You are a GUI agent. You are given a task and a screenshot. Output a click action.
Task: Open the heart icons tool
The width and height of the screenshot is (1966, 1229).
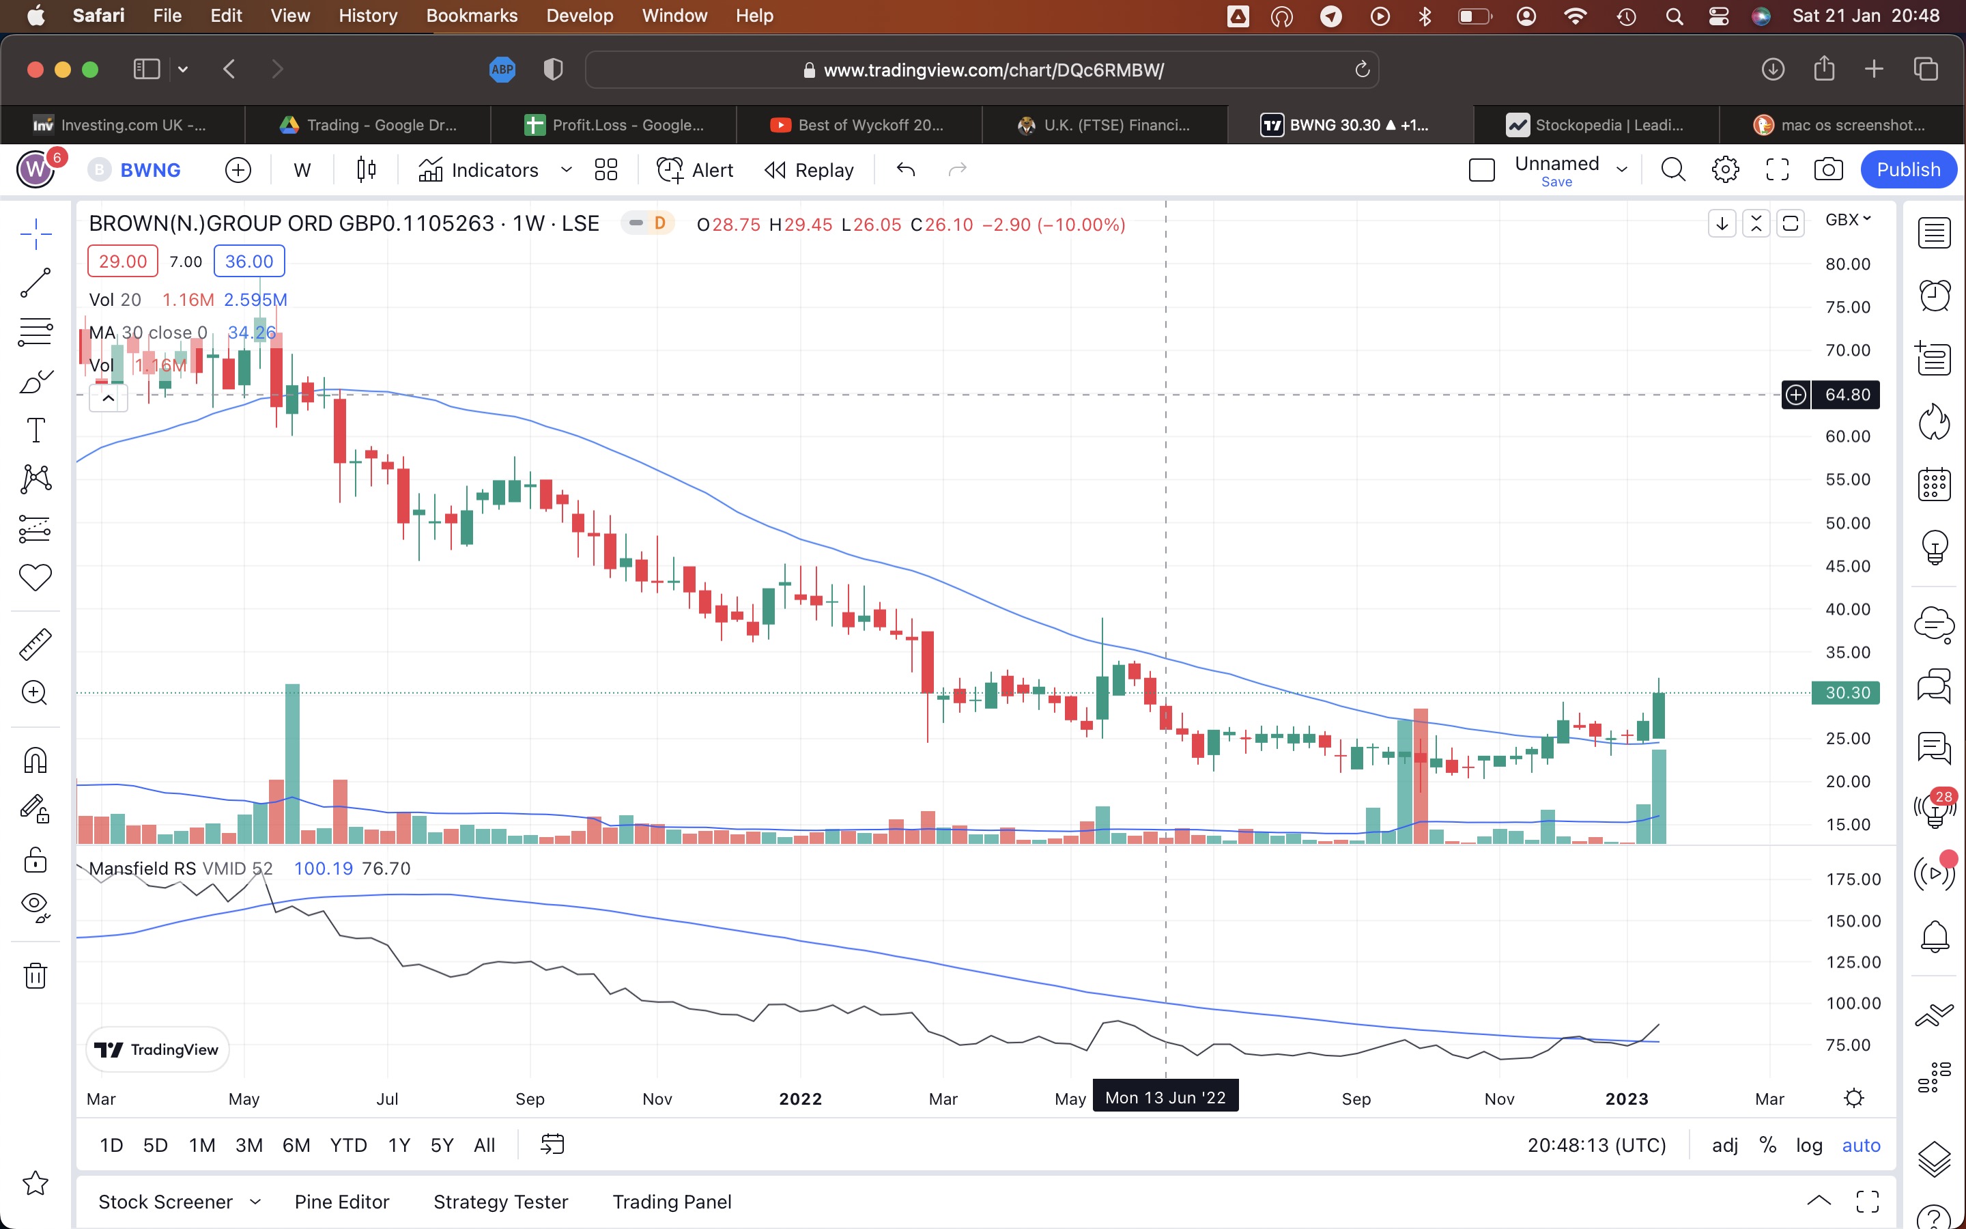35,577
